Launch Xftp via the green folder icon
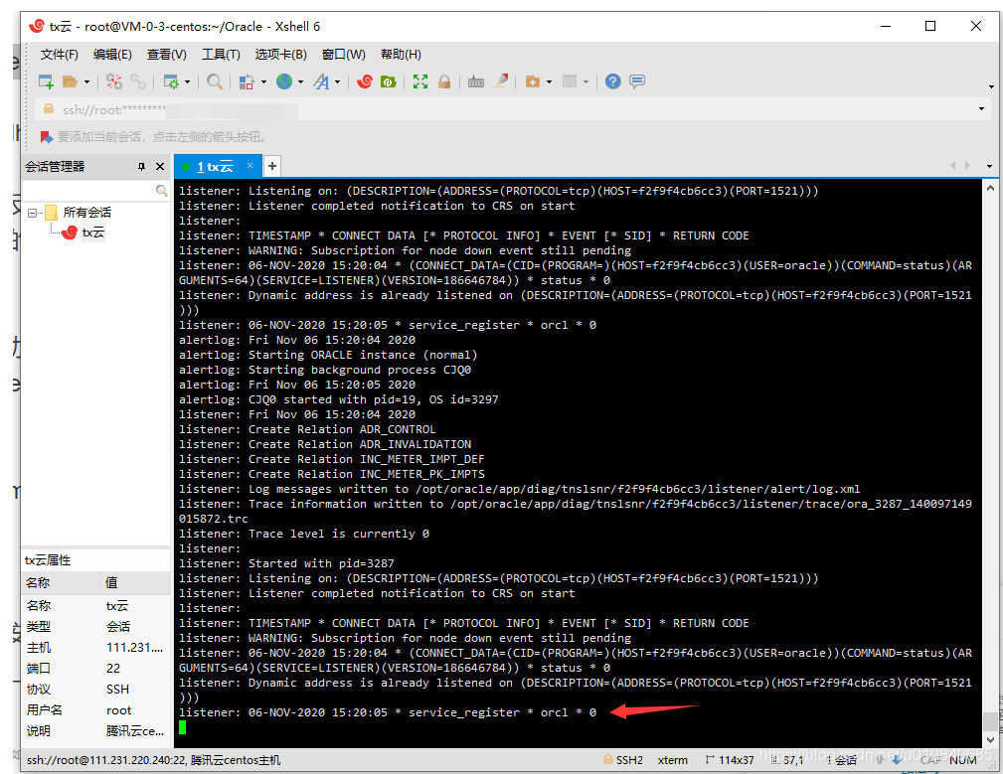This screenshot has width=1003, height=774. coord(389,81)
